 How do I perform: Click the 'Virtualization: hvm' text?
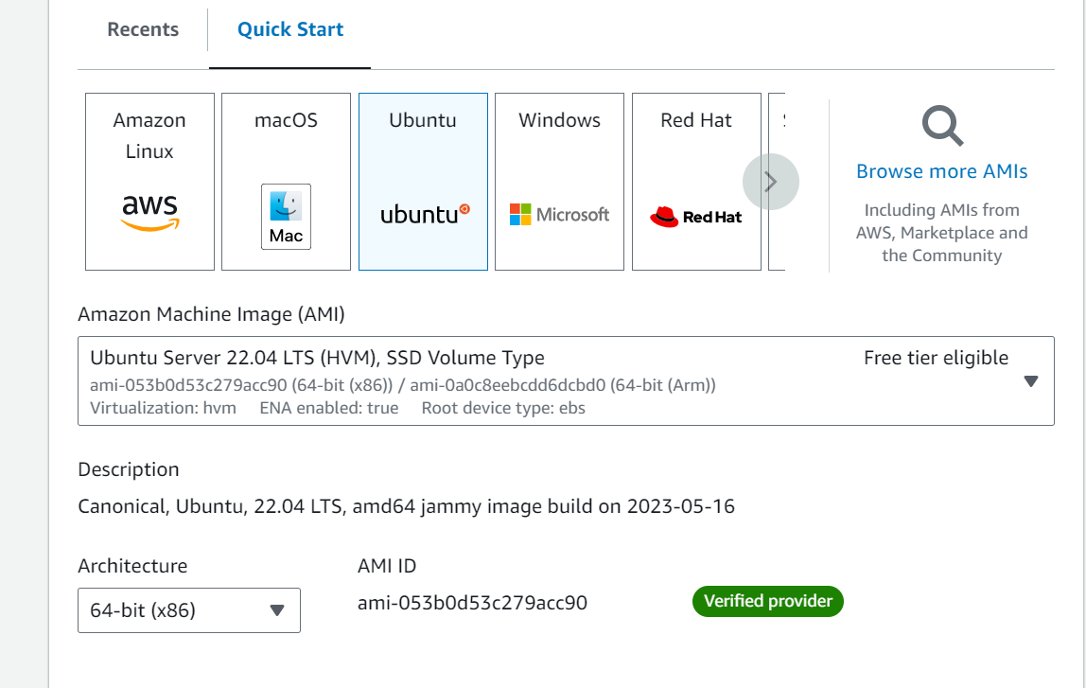coord(164,408)
